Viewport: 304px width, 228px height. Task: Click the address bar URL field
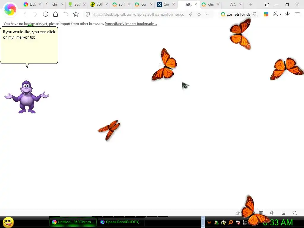coord(137,14)
